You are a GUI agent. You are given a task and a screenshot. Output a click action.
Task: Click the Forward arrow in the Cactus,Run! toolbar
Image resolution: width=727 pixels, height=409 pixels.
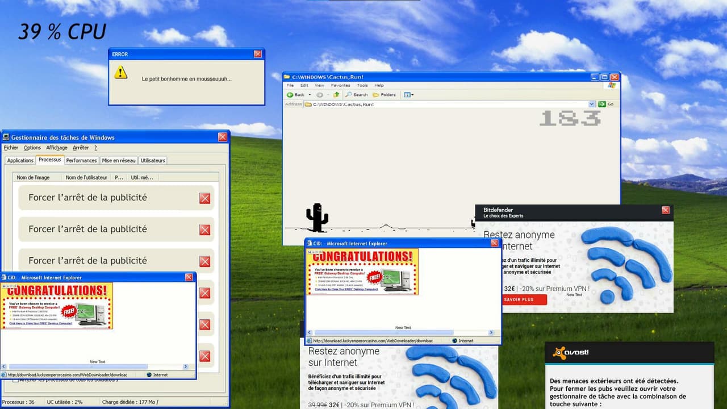click(319, 95)
